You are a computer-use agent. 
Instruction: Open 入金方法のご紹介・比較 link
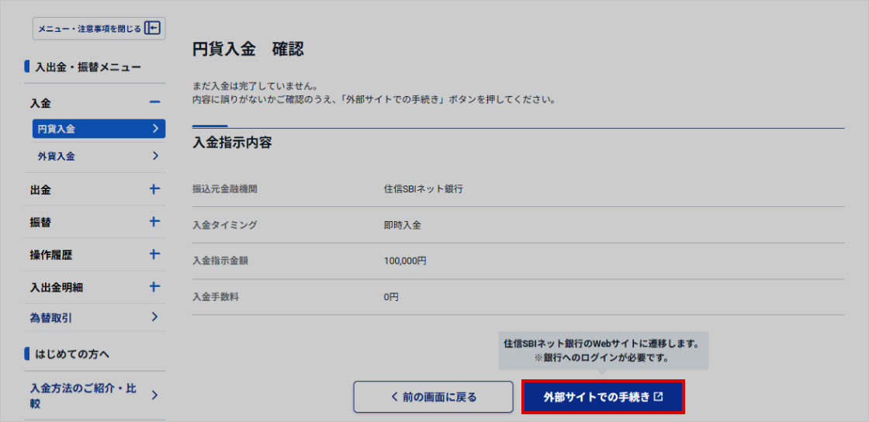click(83, 396)
